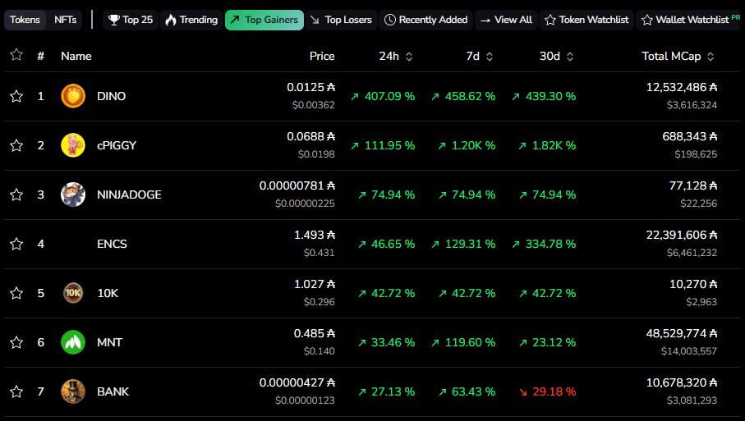Click cPIGGY USD price $0.0198
This screenshot has height=421, width=745.
[x=316, y=154]
